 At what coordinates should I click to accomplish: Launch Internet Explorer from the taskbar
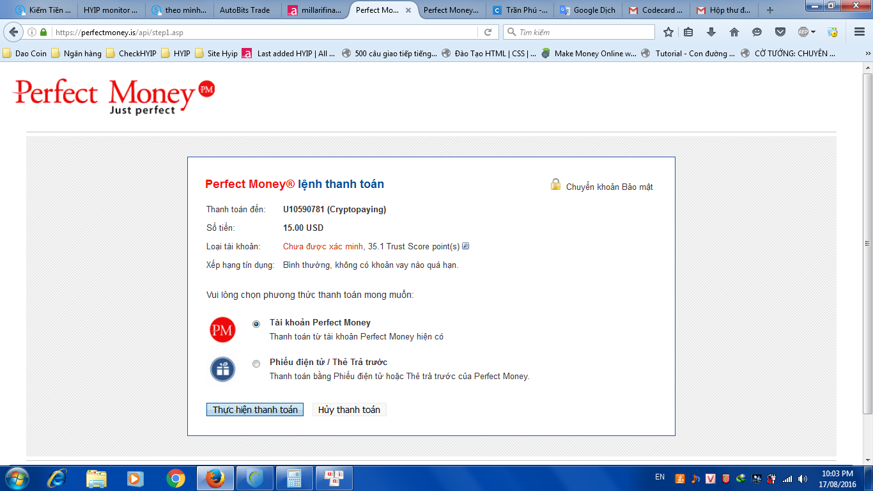[x=57, y=478]
